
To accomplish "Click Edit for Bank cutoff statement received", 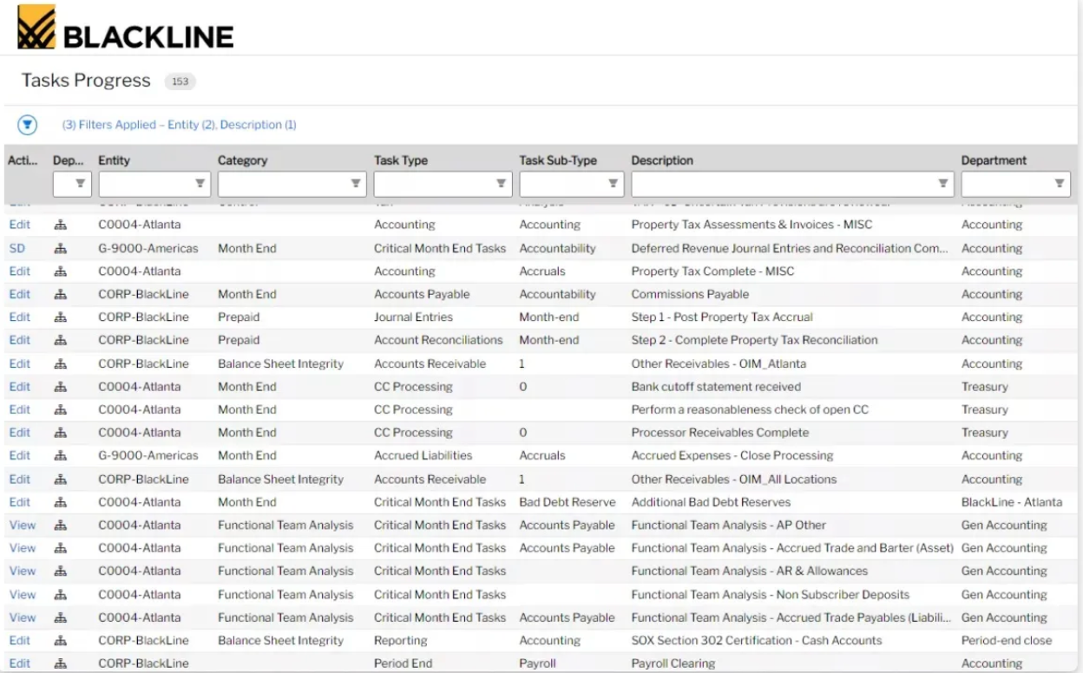I will click(x=19, y=387).
